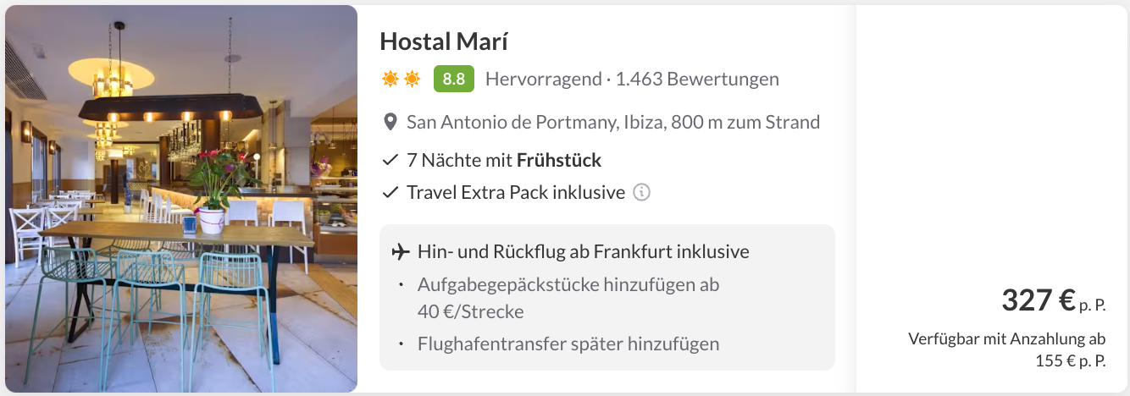Click the Hostal Marí restaurant photo

[x=181, y=199]
